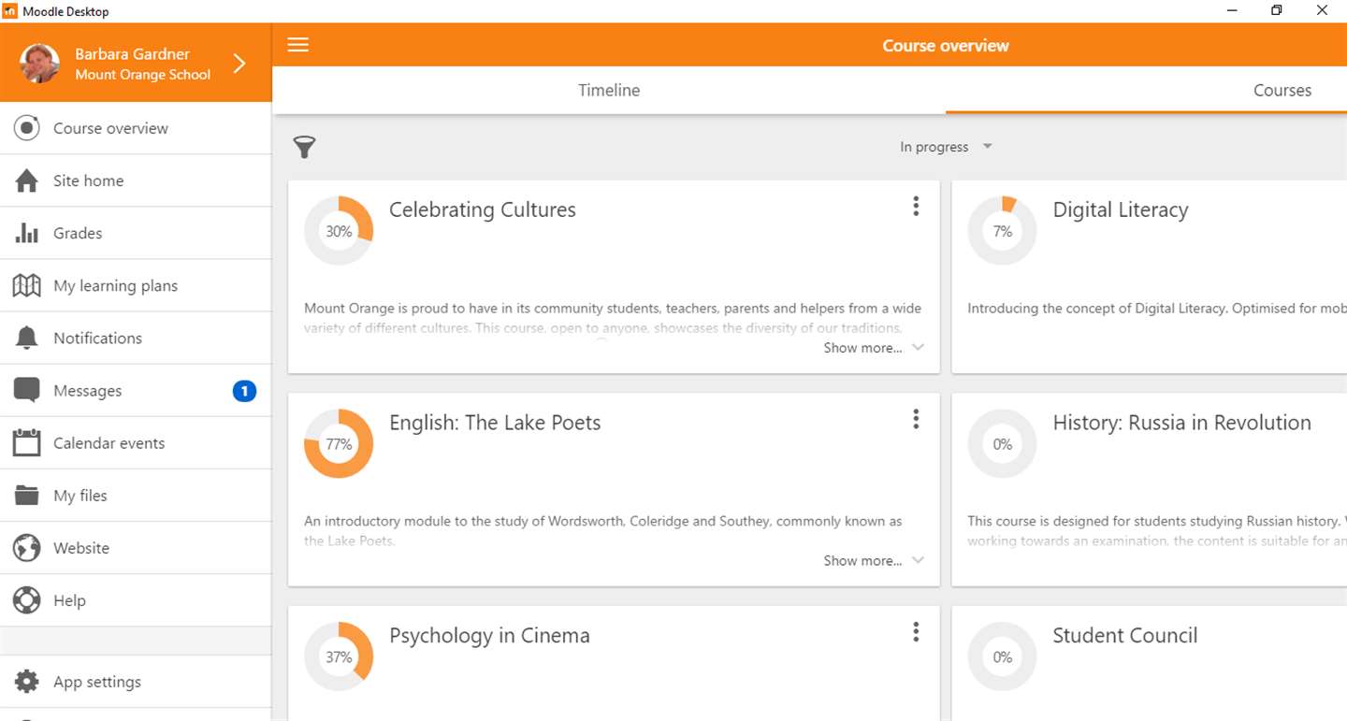Open Notifications bell icon
The image size is (1347, 721).
click(27, 338)
